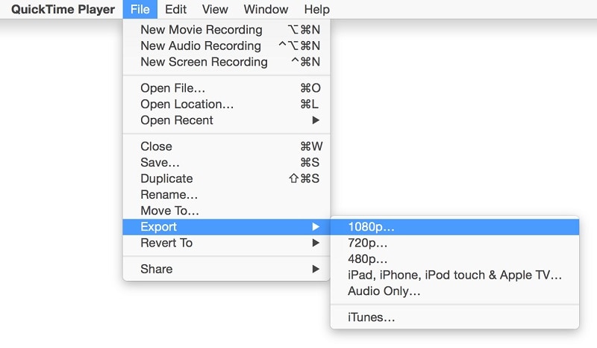Choose Open File… from the menu
The height and width of the screenshot is (348, 597).
172,88
